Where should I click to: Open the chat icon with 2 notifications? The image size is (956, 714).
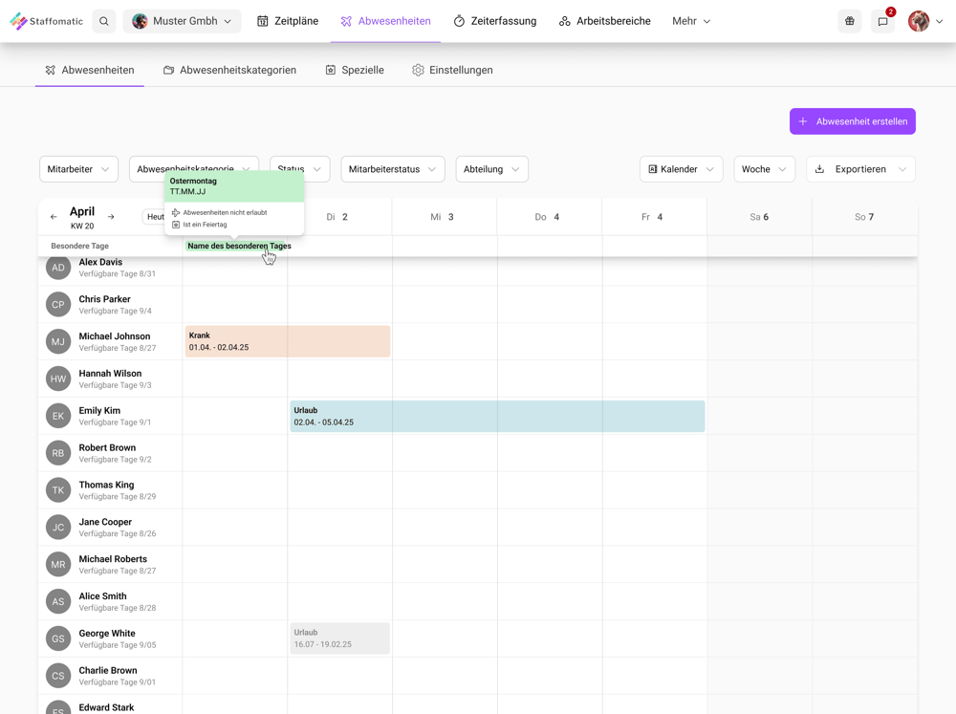(x=882, y=20)
